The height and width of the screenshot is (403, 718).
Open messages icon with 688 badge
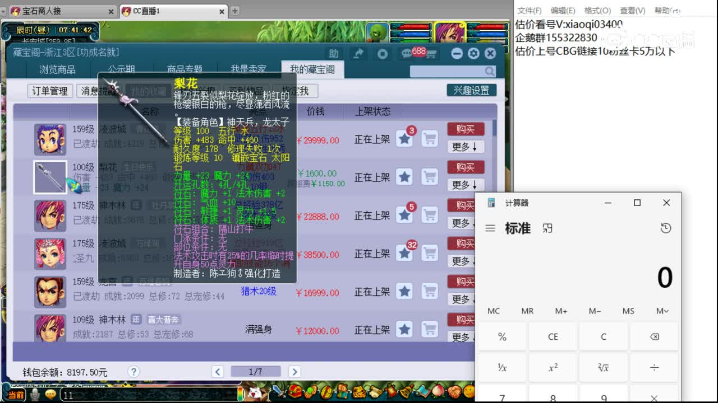click(407, 53)
